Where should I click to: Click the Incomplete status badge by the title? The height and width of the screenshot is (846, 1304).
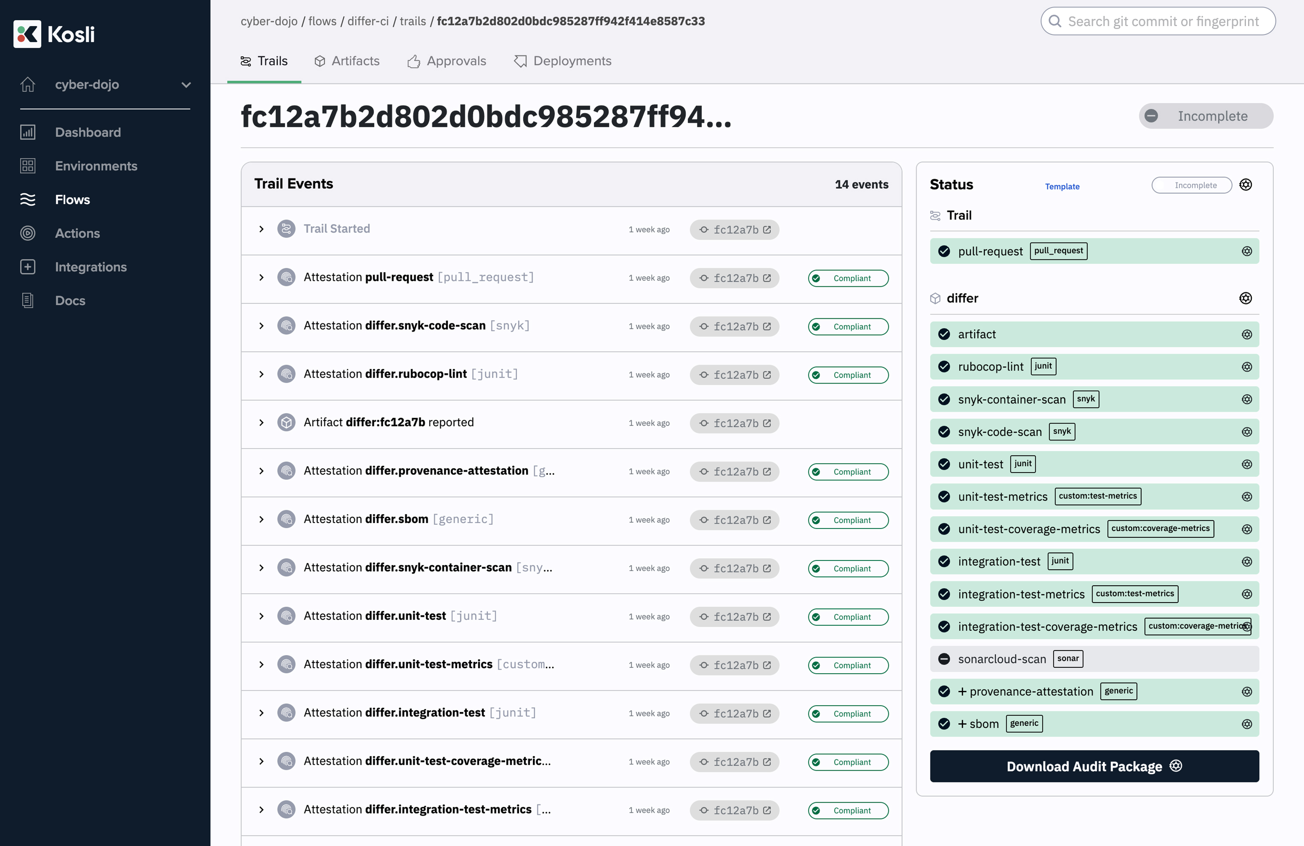coord(1206,116)
